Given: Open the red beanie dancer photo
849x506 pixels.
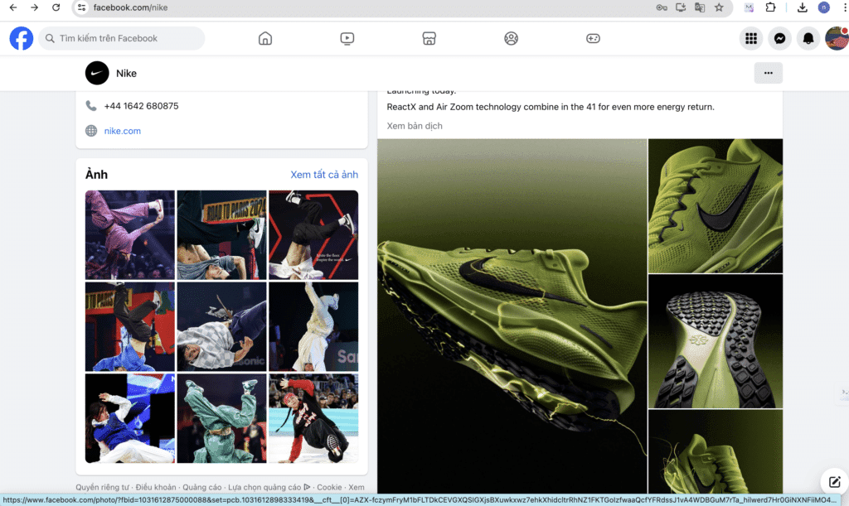Looking at the screenshot, I should 313,418.
